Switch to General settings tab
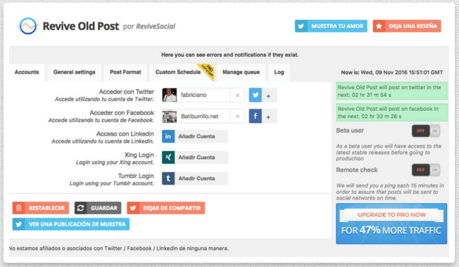The width and height of the screenshot is (459, 267). pos(75,72)
